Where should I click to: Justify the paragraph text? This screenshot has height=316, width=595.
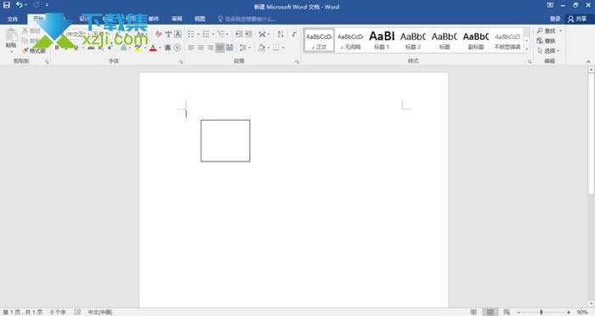coord(219,48)
